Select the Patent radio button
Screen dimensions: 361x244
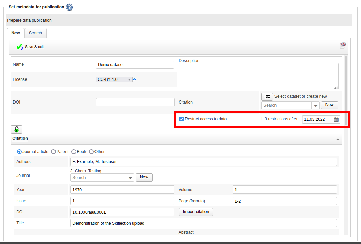point(53,152)
